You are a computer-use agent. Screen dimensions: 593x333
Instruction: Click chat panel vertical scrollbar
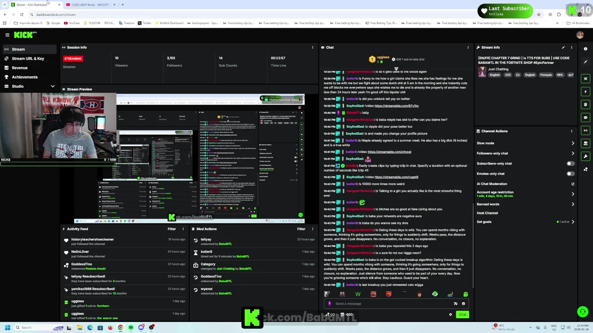(x=473, y=245)
